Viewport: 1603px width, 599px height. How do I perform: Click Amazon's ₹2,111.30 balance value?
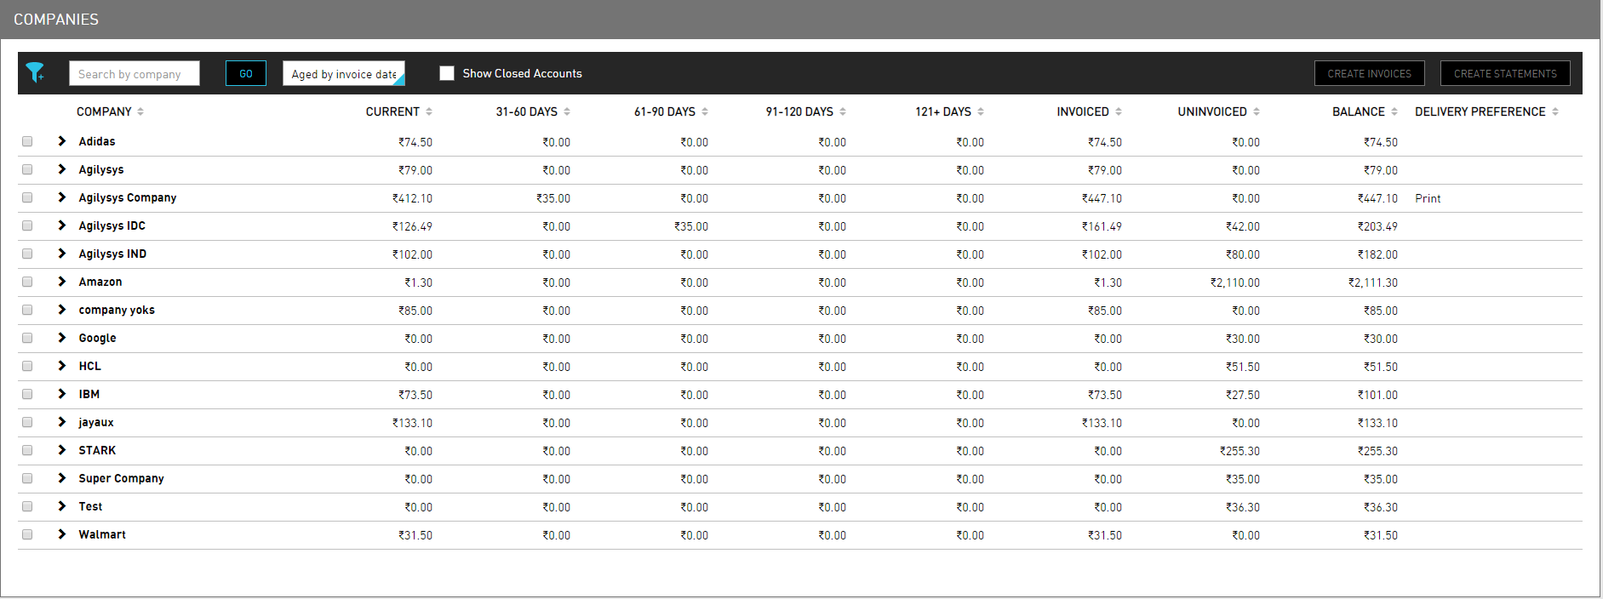(1372, 282)
